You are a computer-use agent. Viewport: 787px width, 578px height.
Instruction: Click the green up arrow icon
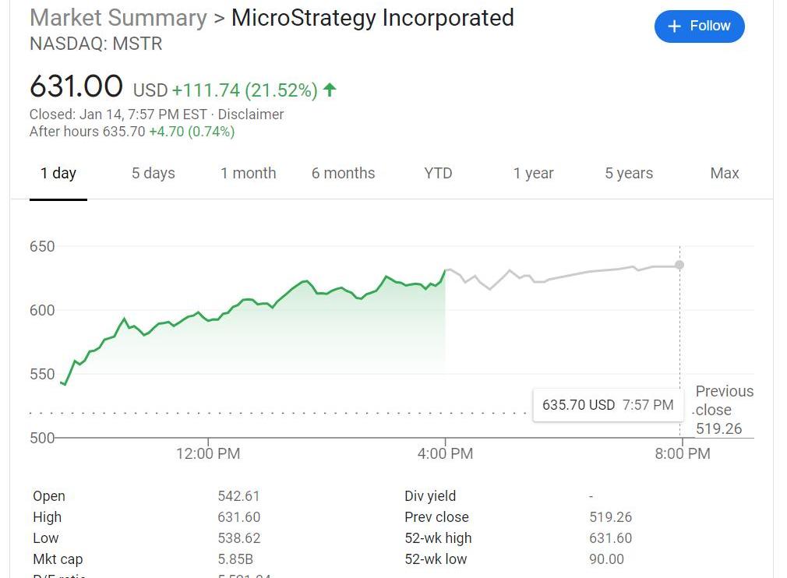pos(330,90)
